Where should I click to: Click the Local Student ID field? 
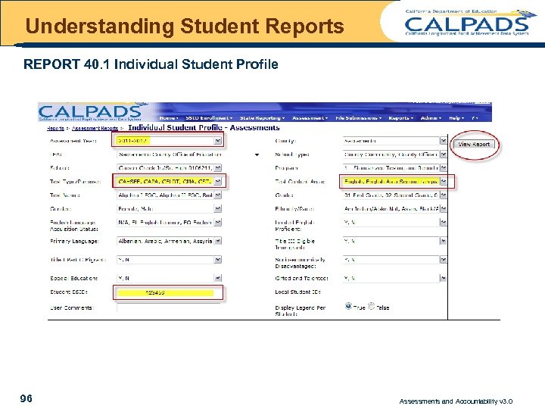coord(391,292)
